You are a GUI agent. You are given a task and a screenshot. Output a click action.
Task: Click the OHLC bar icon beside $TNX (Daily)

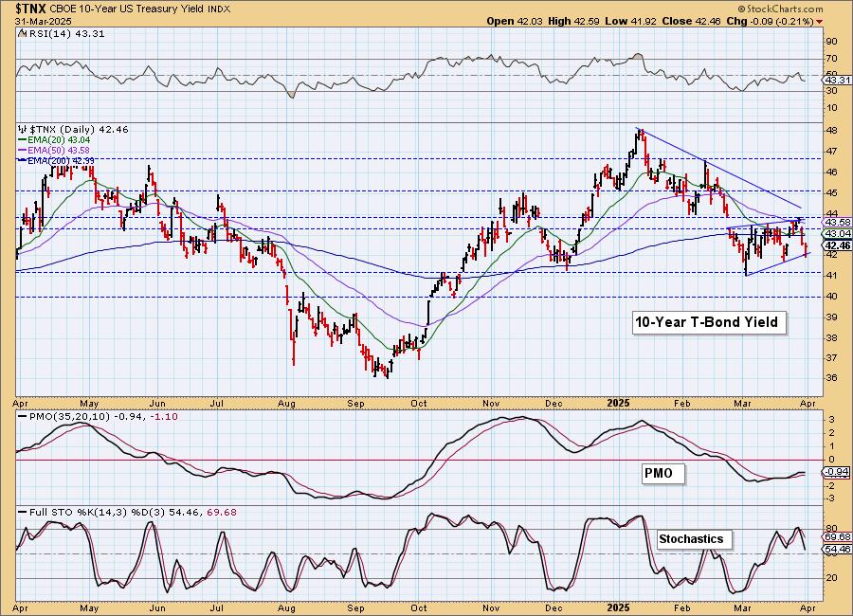(23, 130)
